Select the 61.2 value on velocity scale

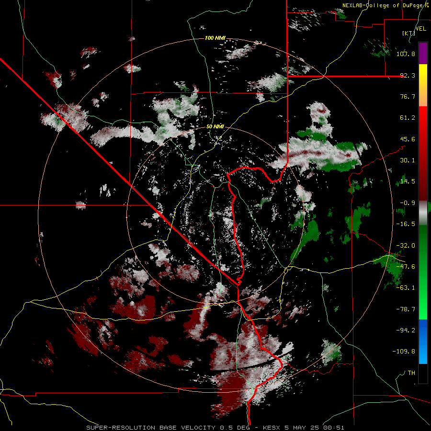pos(408,118)
